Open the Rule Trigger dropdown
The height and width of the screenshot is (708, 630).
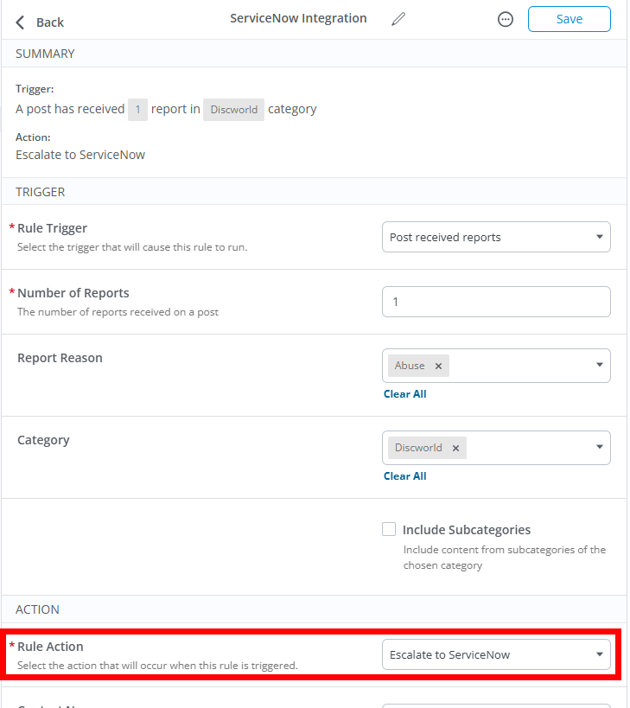(x=496, y=237)
